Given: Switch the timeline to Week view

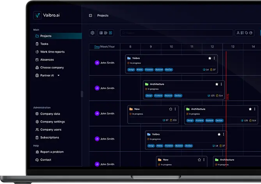Looking at the screenshot, I should (105, 47).
